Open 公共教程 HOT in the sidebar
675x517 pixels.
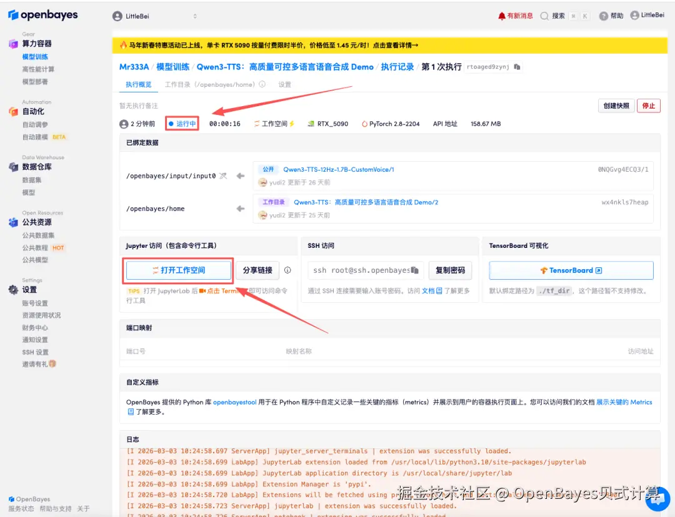(43, 248)
